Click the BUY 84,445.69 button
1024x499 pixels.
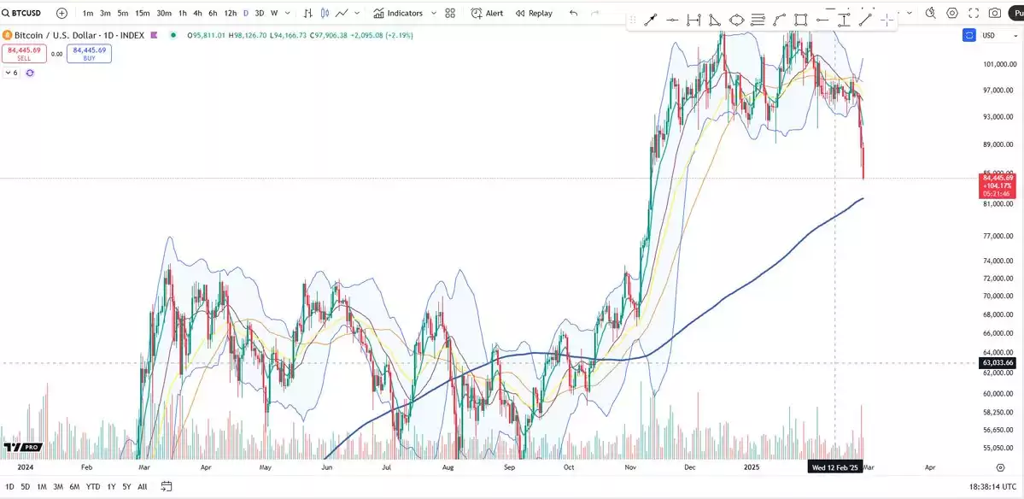90,54
